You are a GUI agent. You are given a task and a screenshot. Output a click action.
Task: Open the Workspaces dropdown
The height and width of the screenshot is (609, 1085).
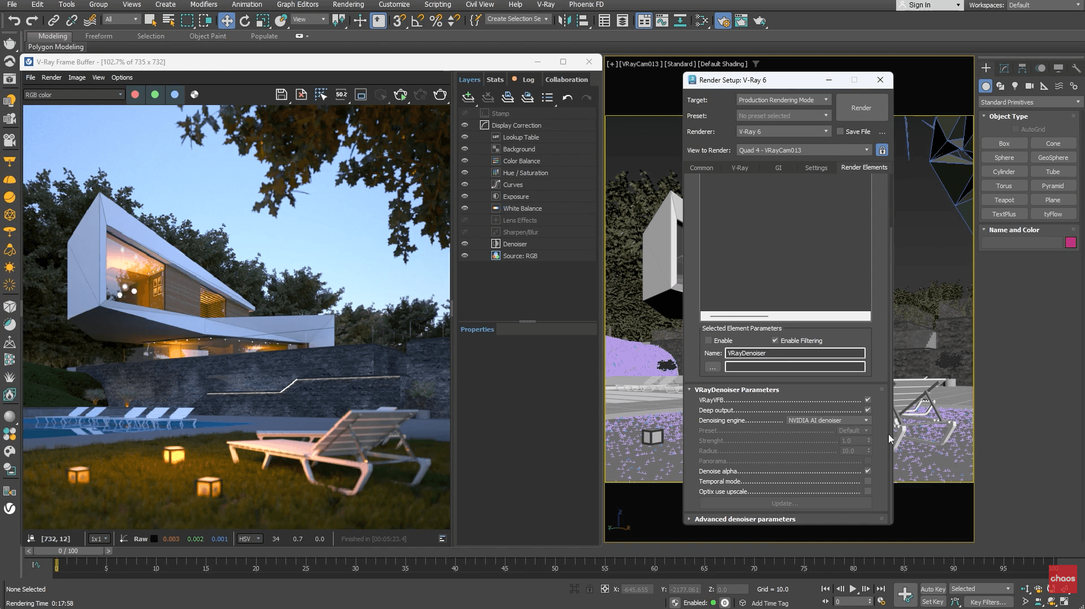coord(1044,5)
